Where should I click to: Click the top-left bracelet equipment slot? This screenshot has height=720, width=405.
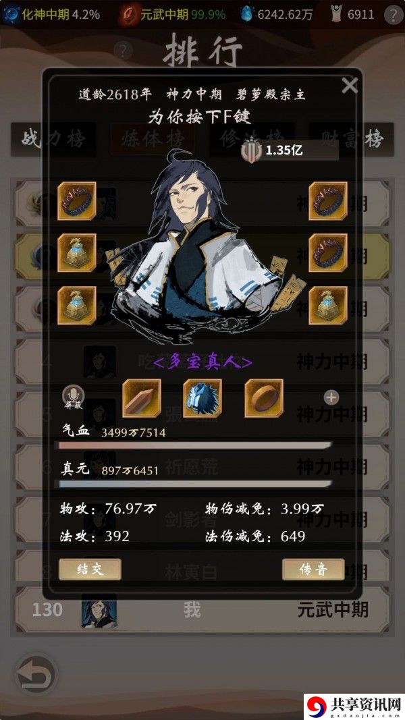tap(77, 200)
